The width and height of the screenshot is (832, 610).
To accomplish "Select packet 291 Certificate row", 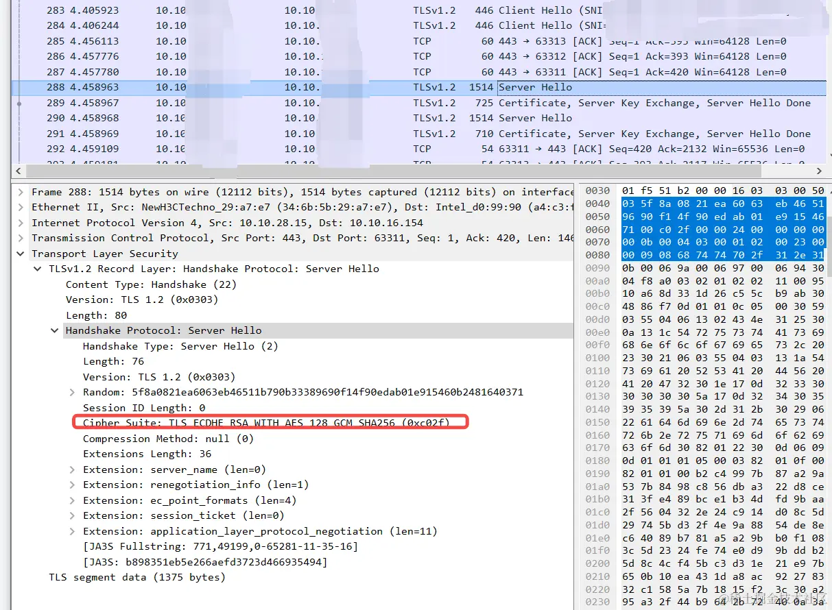I will tap(418, 134).
